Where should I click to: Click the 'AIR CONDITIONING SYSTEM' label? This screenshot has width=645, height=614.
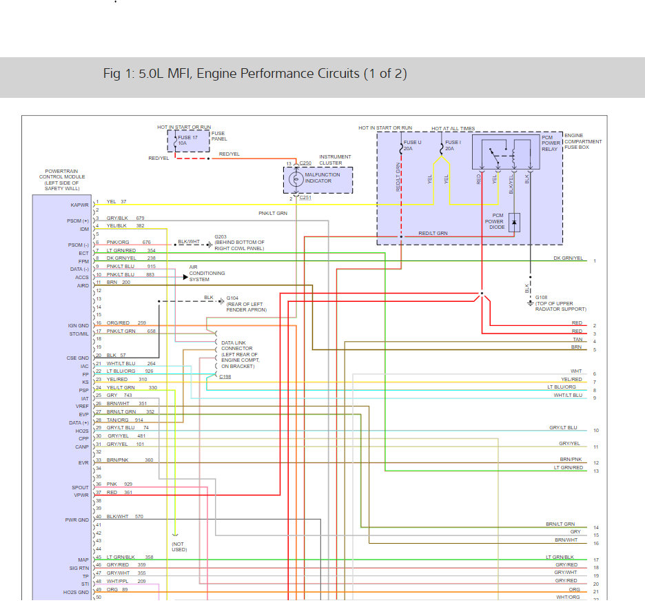coord(207,273)
